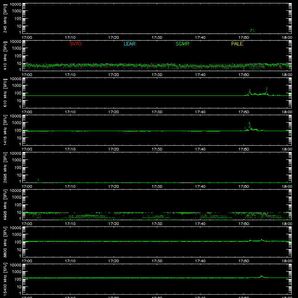Click 17:50 label below the 410 MHz panel
298x298 pixels.
click(x=244, y=75)
